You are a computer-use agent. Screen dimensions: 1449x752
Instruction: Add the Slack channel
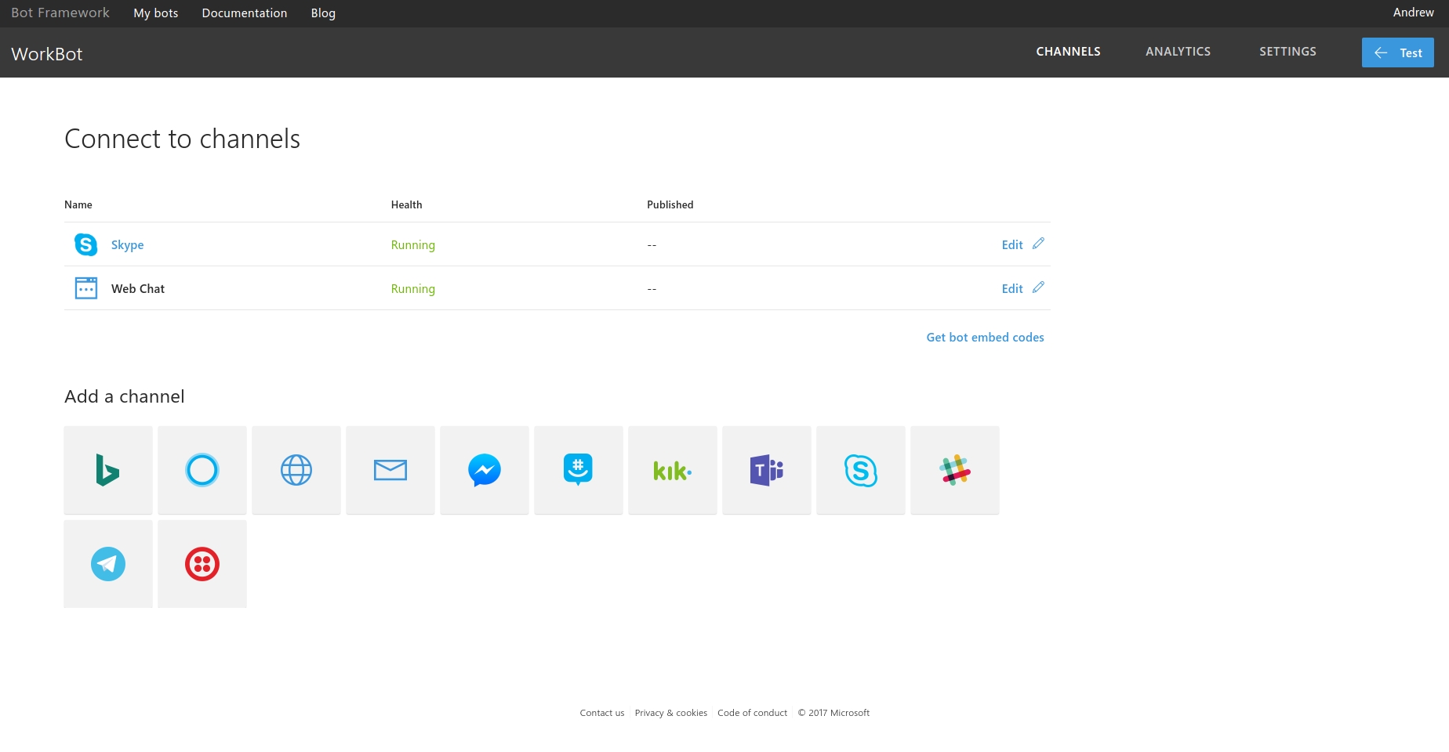coord(955,470)
